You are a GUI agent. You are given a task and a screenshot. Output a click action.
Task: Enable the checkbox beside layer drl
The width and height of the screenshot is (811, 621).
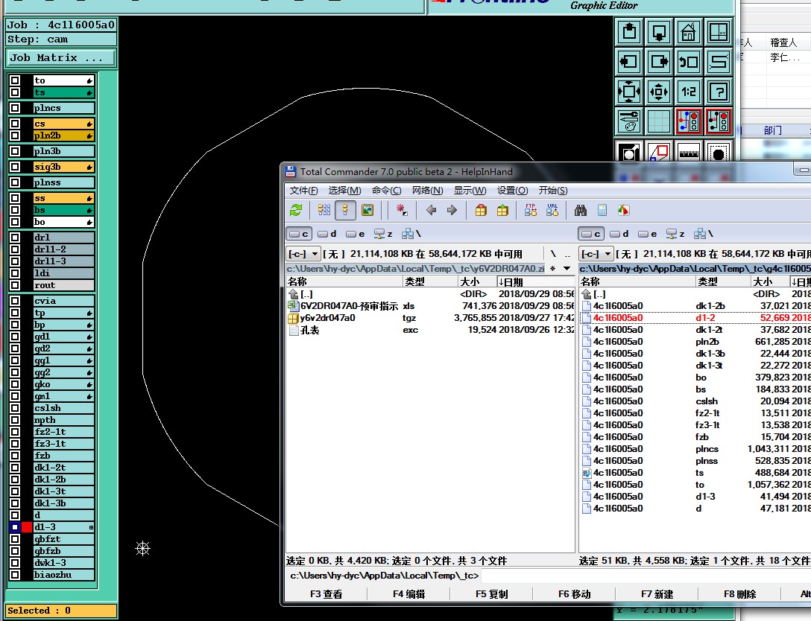pos(15,238)
